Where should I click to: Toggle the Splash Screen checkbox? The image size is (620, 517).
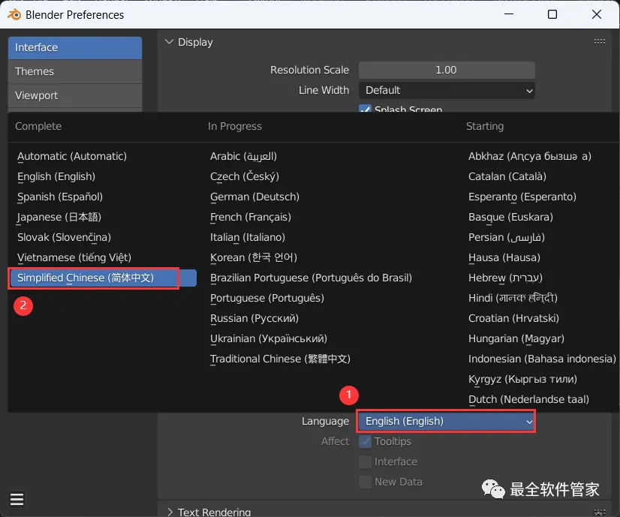click(365, 109)
